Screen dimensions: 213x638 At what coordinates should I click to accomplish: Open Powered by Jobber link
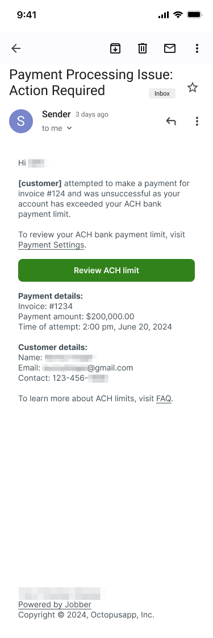click(x=55, y=604)
